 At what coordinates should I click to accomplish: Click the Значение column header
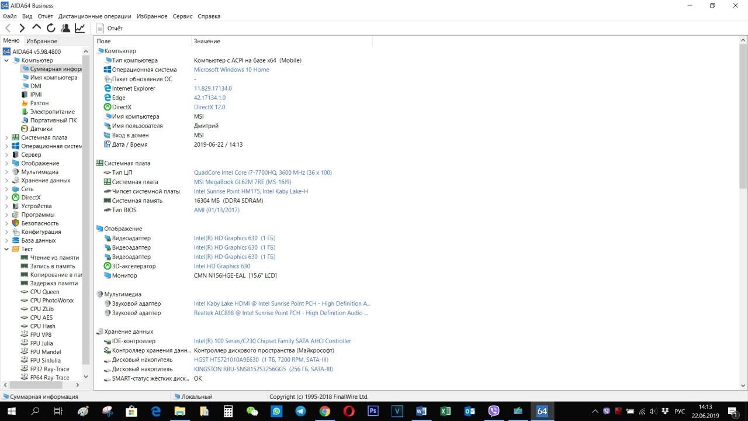tap(207, 42)
